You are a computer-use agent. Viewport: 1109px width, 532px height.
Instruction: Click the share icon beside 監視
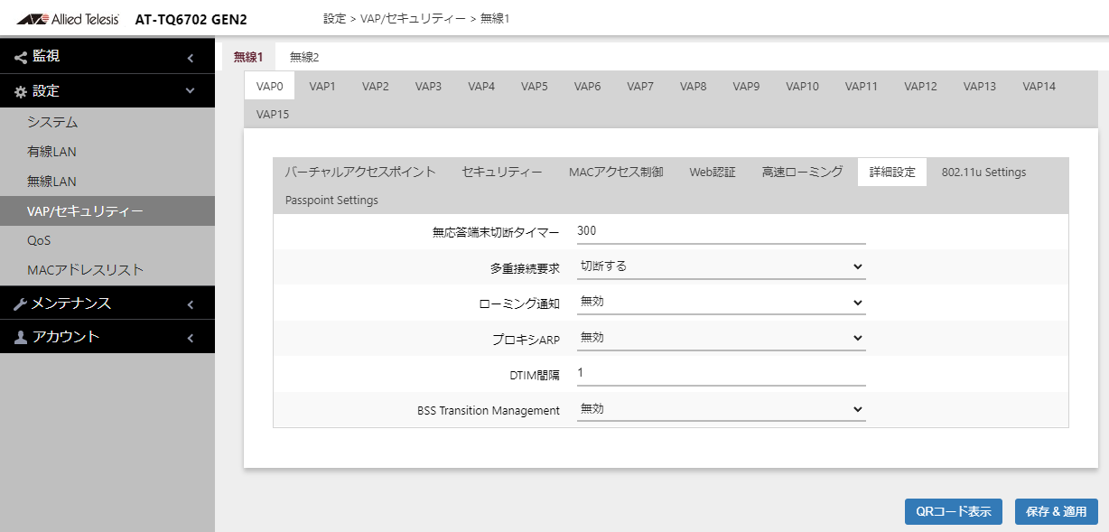point(21,57)
